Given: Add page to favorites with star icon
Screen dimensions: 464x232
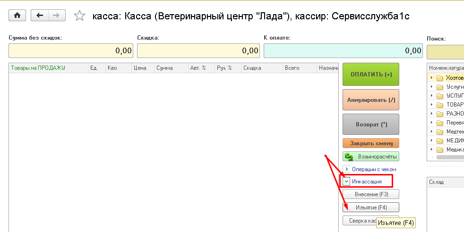Looking at the screenshot, I should point(79,16).
